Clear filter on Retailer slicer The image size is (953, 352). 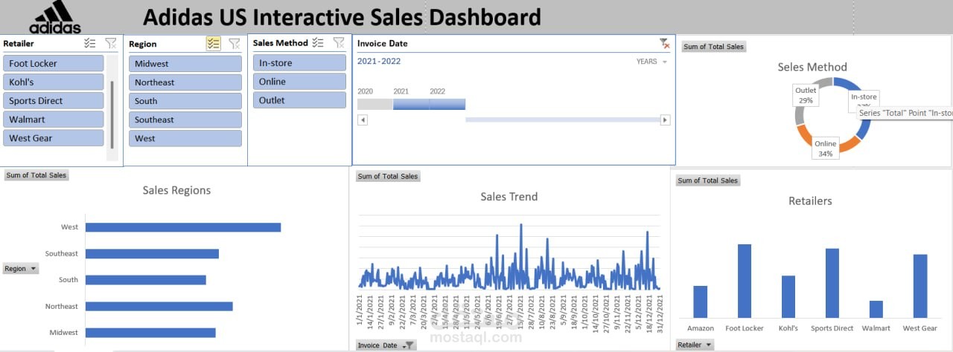(111, 43)
